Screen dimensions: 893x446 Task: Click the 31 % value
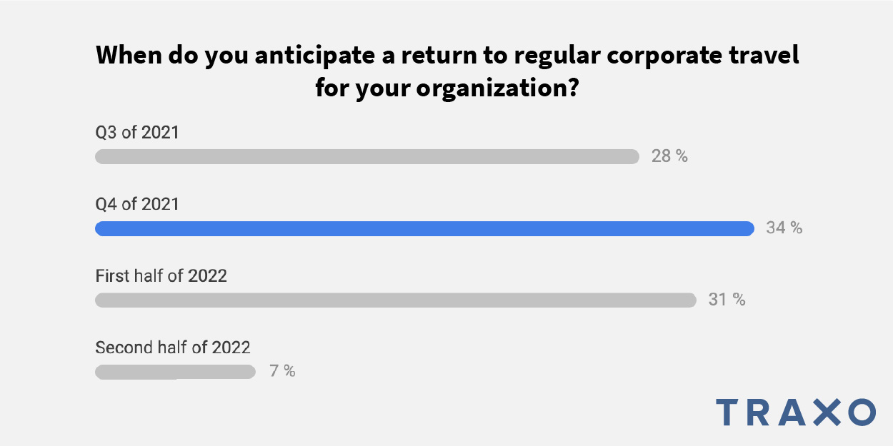[727, 300]
